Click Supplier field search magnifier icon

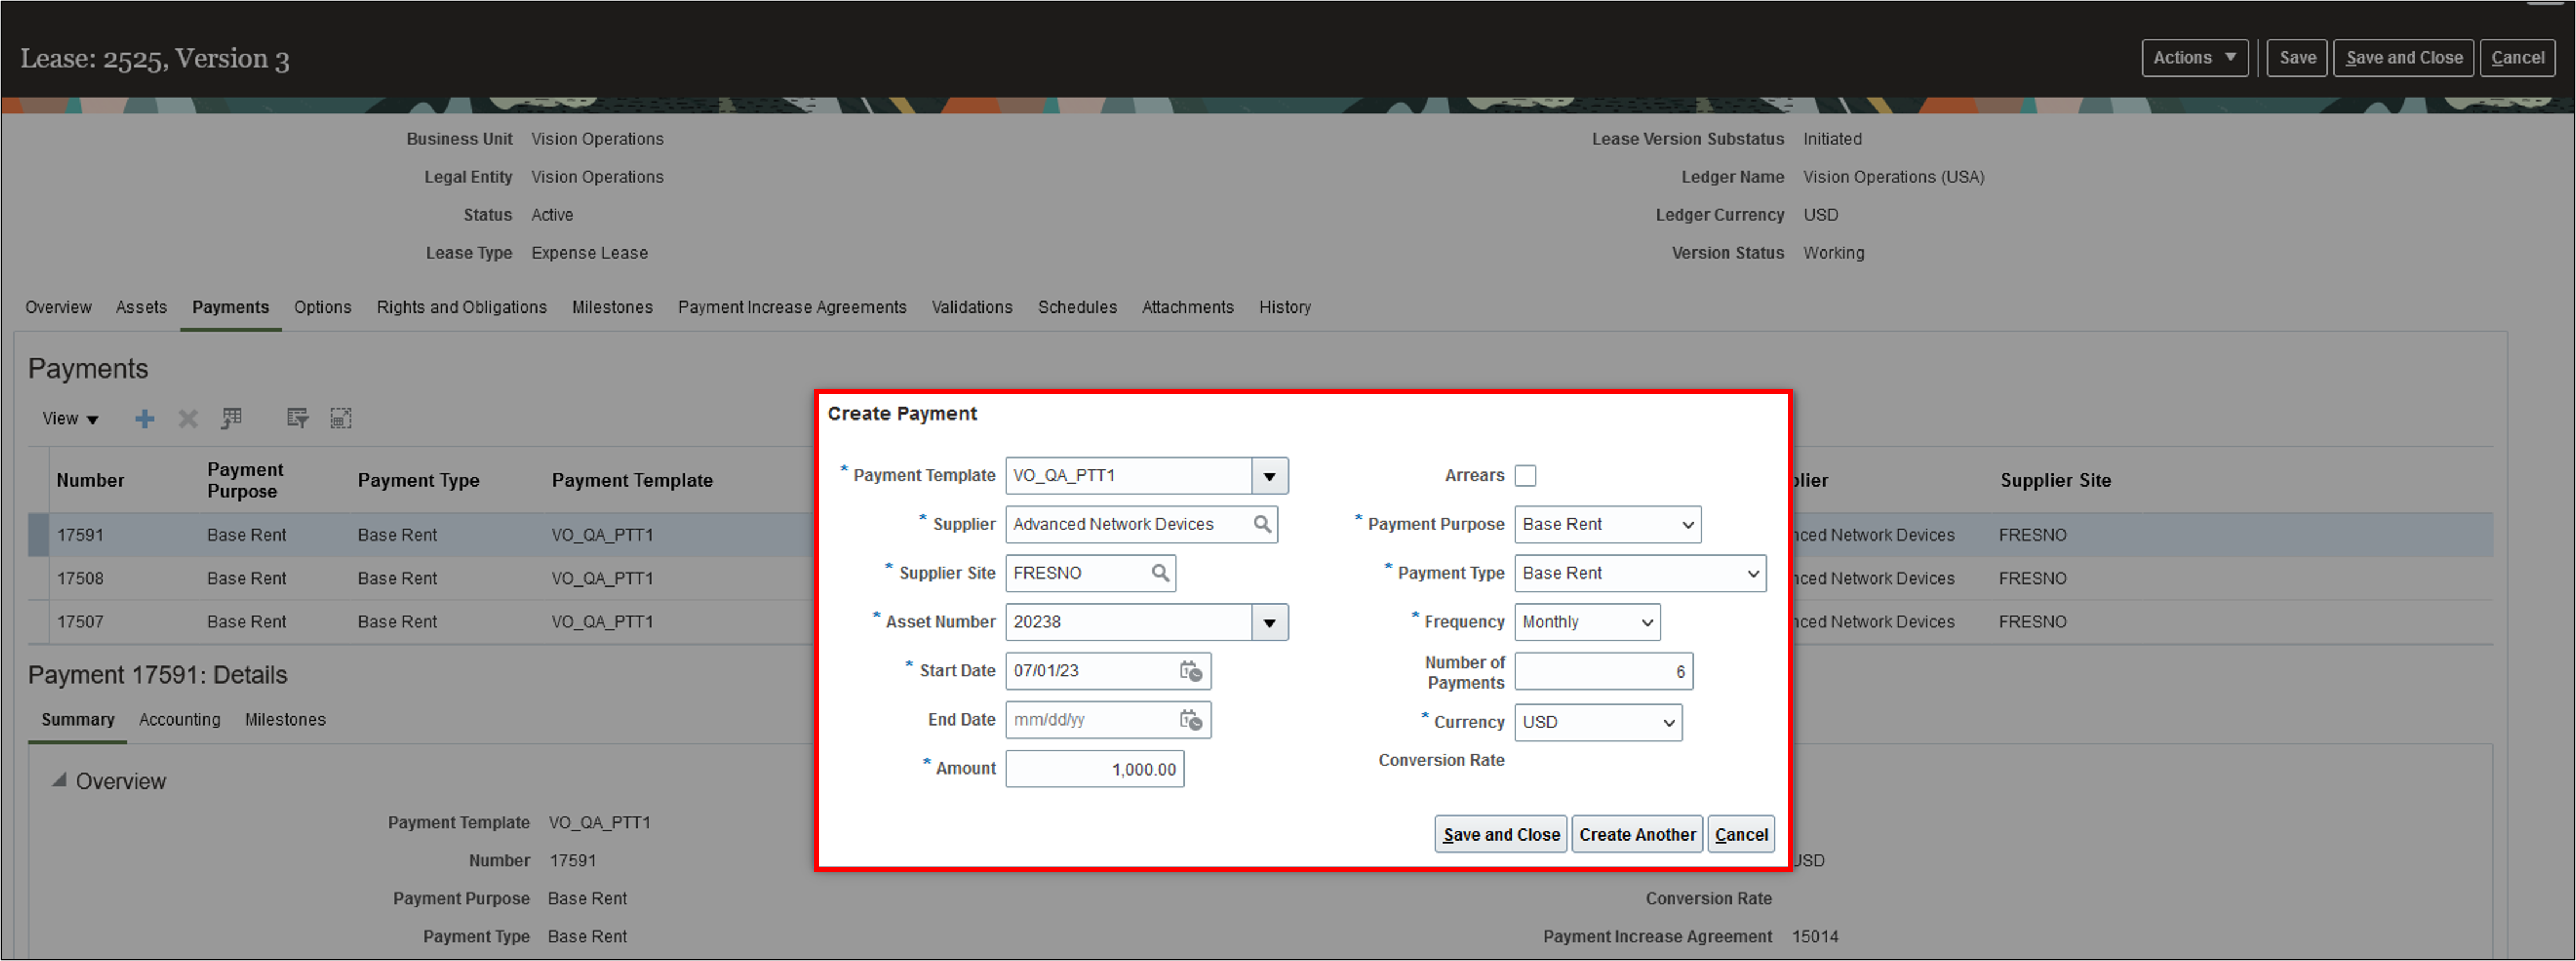pyautogui.click(x=1262, y=524)
